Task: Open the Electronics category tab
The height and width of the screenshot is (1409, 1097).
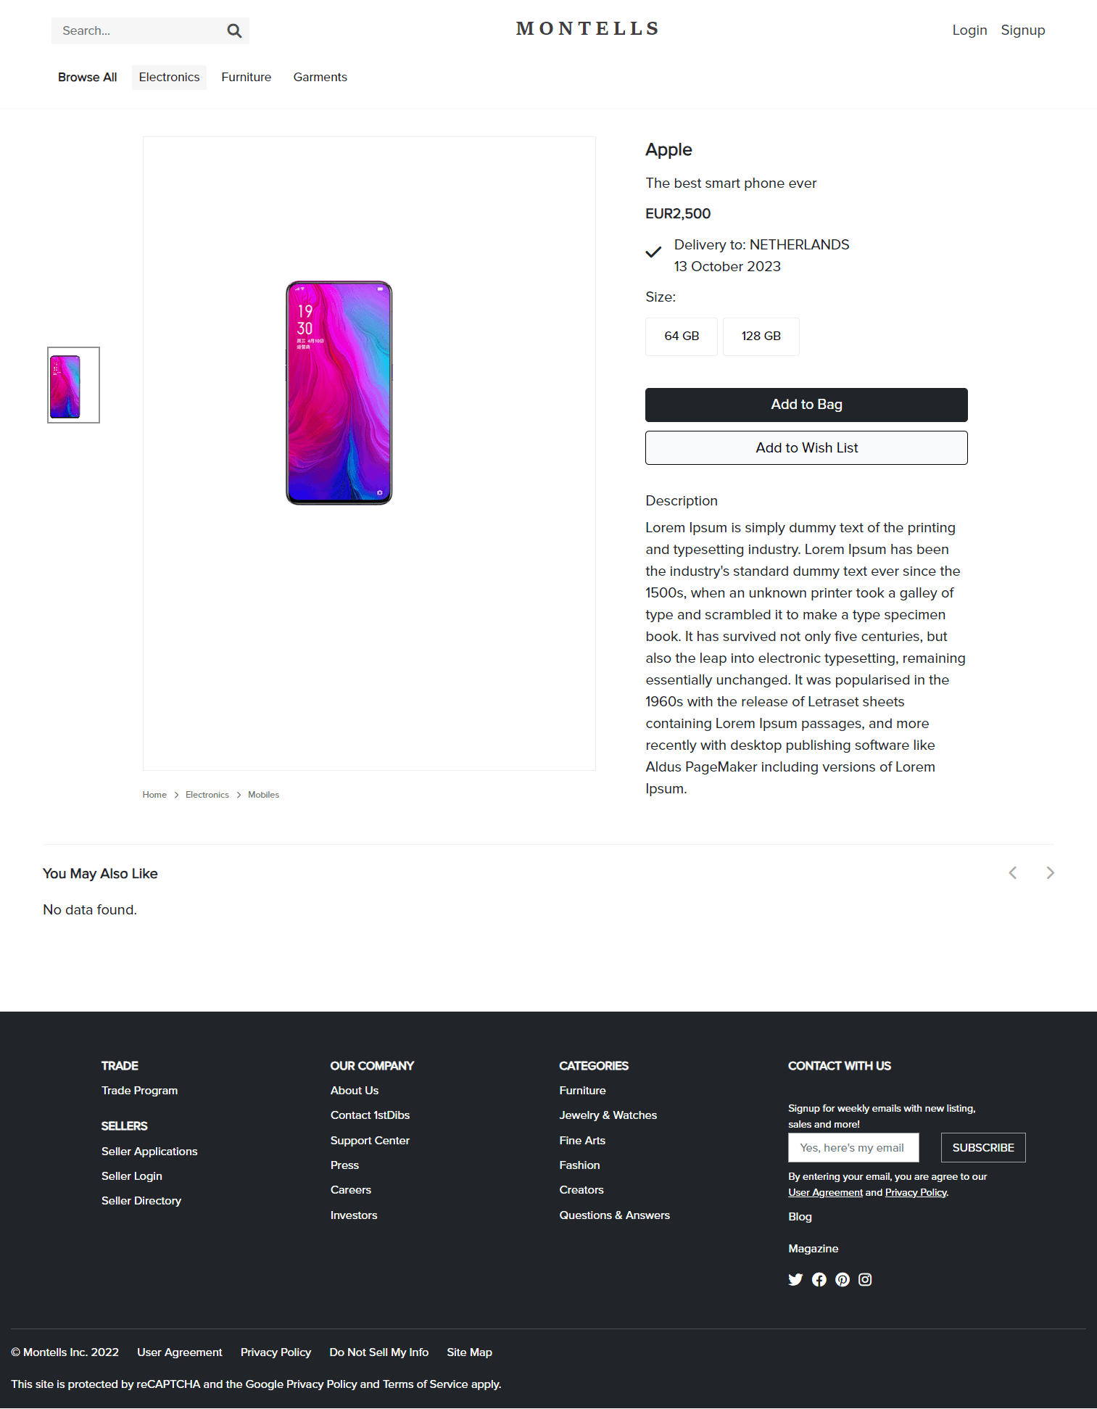Action: coord(169,78)
